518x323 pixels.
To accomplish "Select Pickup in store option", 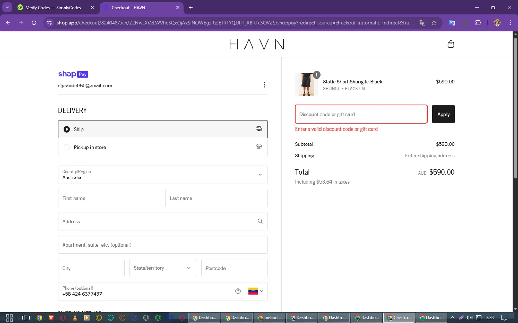I will click(x=163, y=147).
